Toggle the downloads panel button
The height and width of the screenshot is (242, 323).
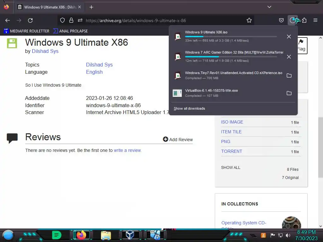coord(292,20)
